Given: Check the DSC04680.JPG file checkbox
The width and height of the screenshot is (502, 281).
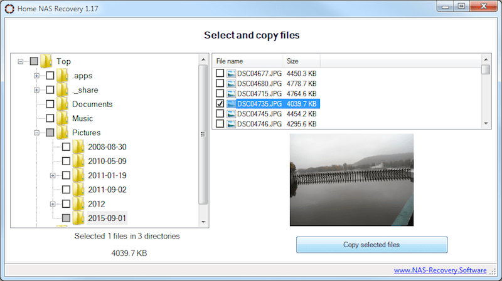Looking at the screenshot, I should [x=220, y=83].
